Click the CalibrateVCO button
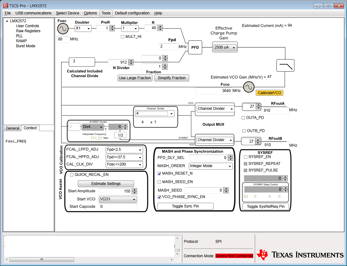The width and height of the screenshot is (347, 266). click(x=269, y=93)
